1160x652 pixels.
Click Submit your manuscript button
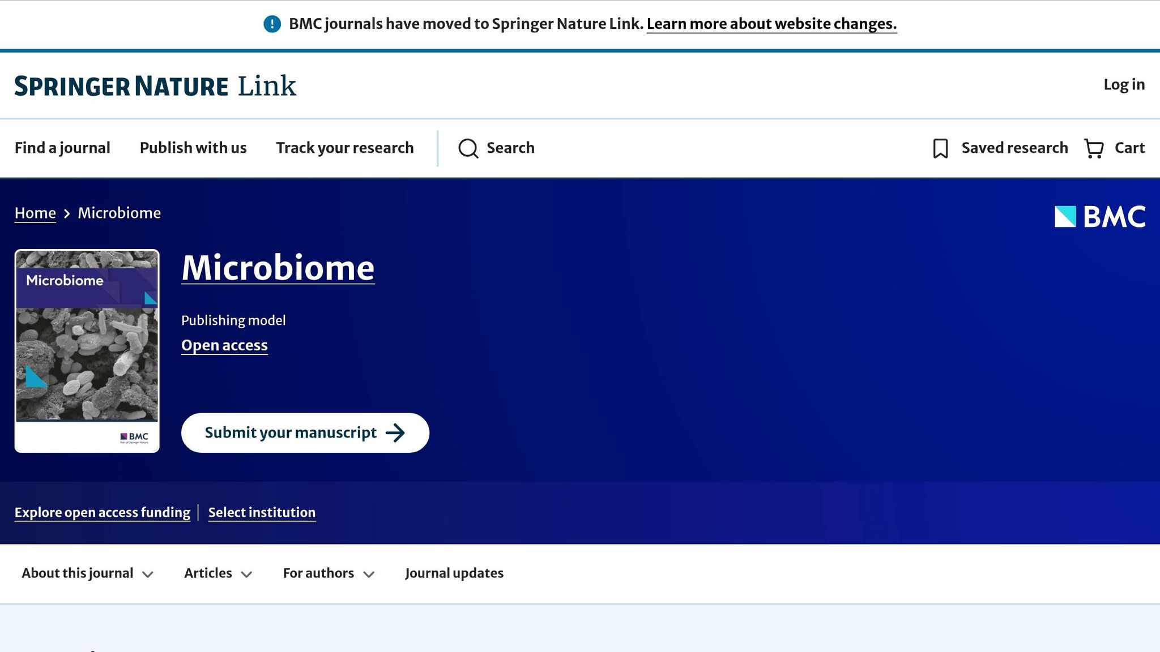[x=305, y=433]
